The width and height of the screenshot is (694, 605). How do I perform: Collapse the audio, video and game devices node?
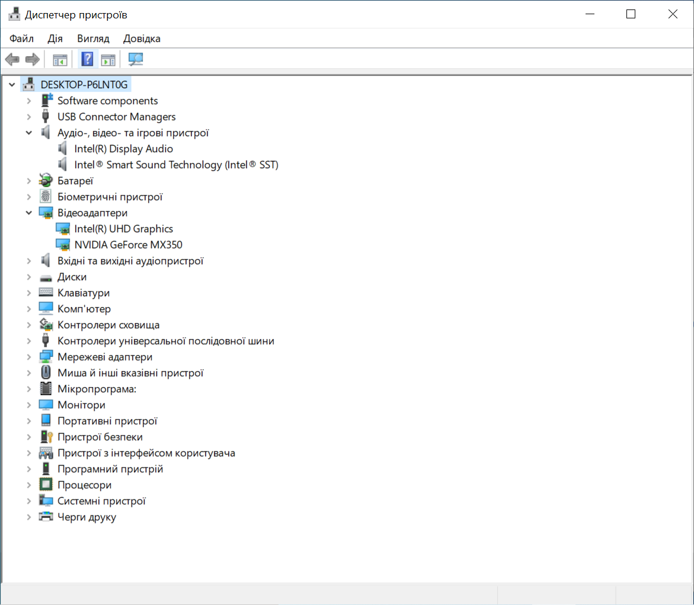tap(29, 133)
